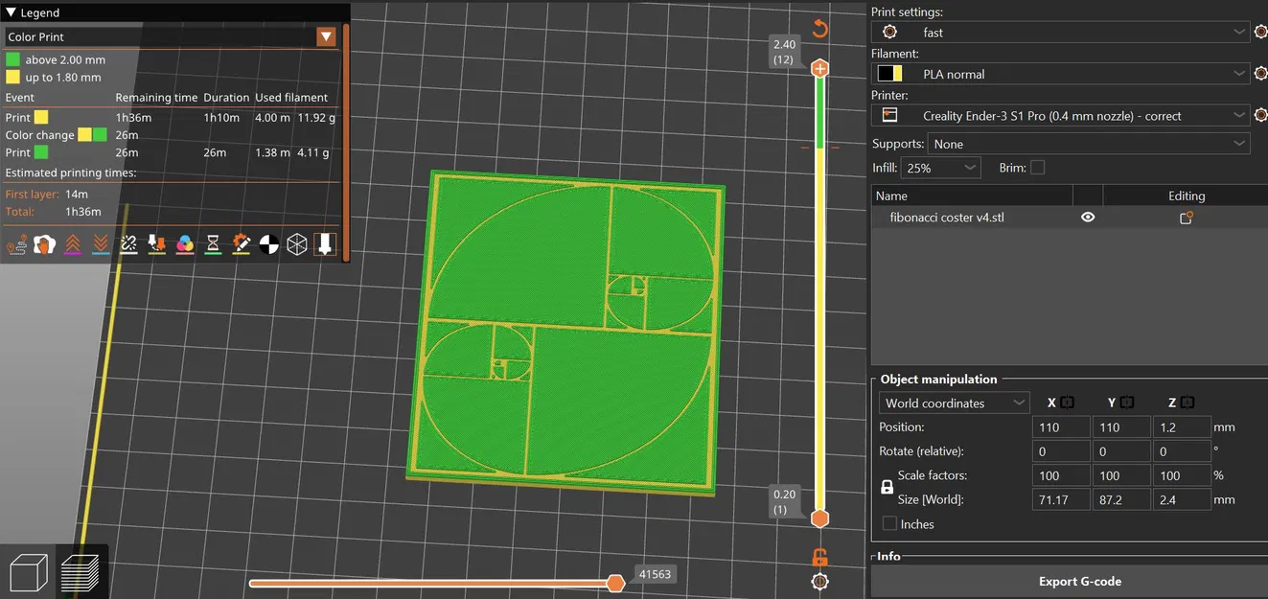Collapse the Legend panel header
The image size is (1268, 599).
point(12,12)
